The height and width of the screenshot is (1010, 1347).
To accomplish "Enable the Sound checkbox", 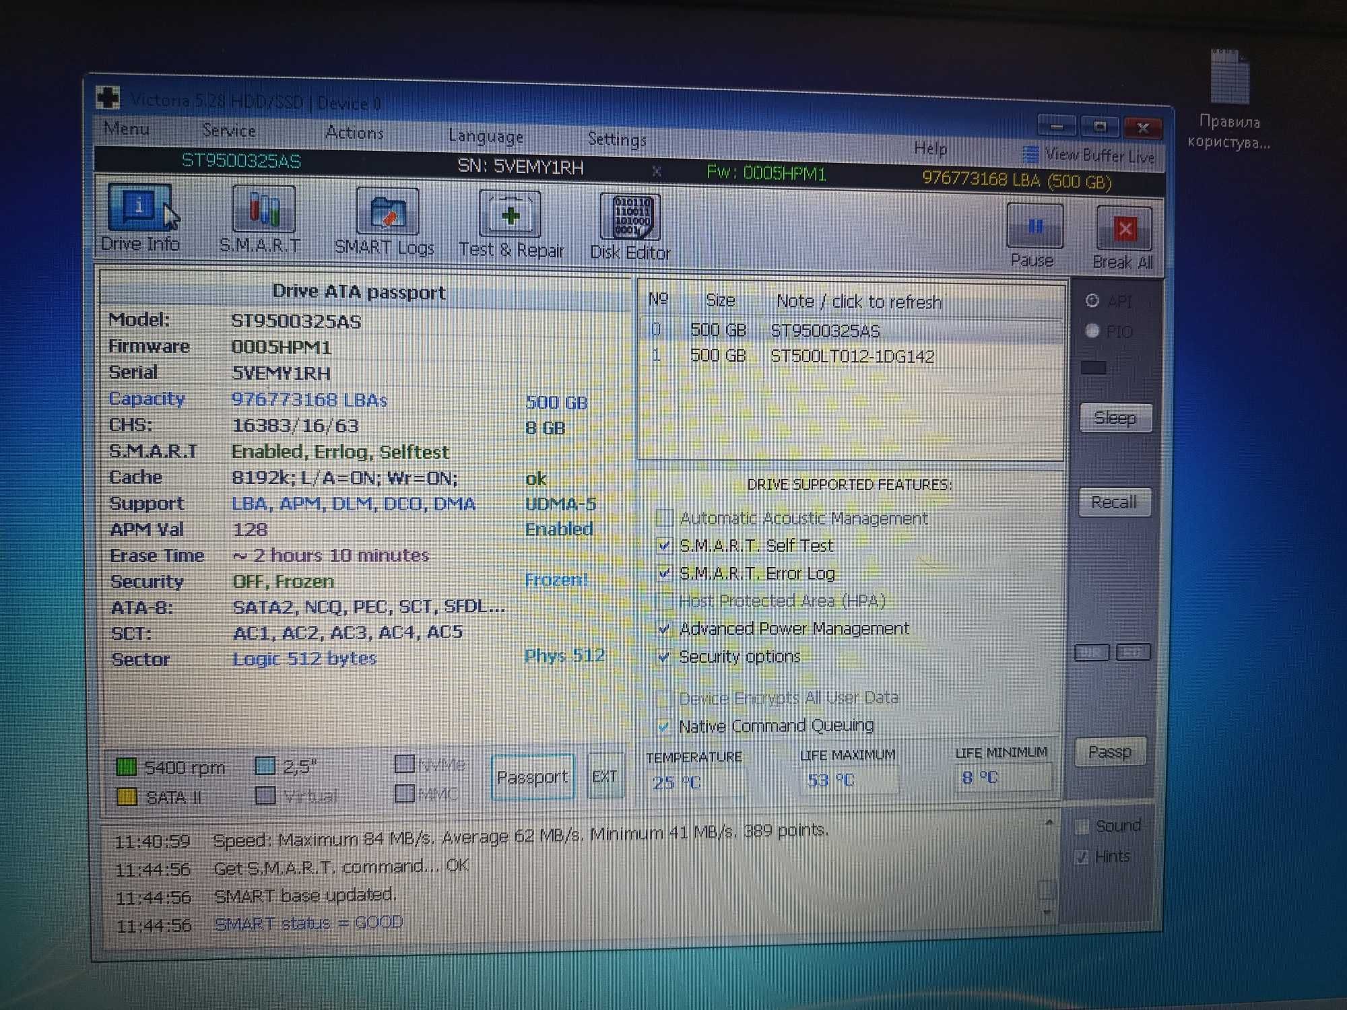I will (x=1082, y=826).
